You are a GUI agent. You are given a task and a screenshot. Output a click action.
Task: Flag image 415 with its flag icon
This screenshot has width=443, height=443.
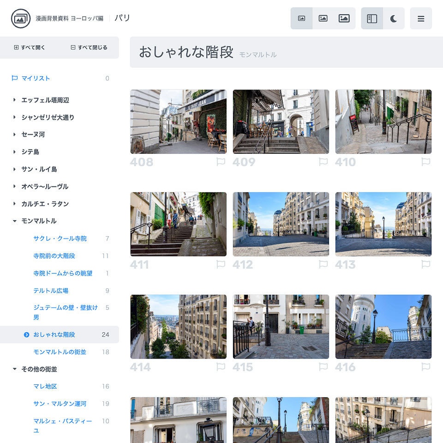[324, 367]
